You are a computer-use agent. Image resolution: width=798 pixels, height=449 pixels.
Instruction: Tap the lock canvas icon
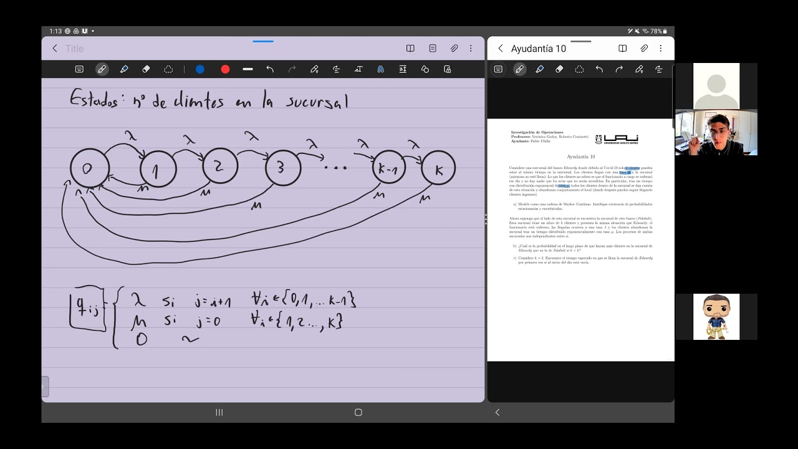point(447,69)
